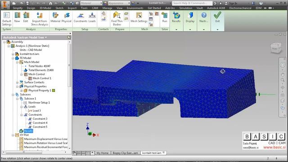
Task: Run Find Thin Bodies tool
Action: [117, 19]
